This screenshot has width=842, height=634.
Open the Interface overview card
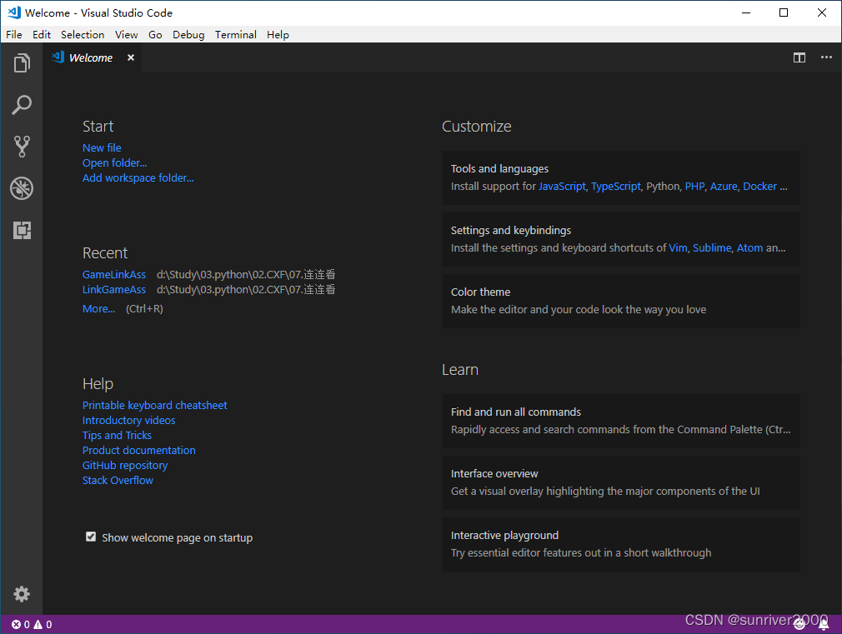click(x=621, y=482)
